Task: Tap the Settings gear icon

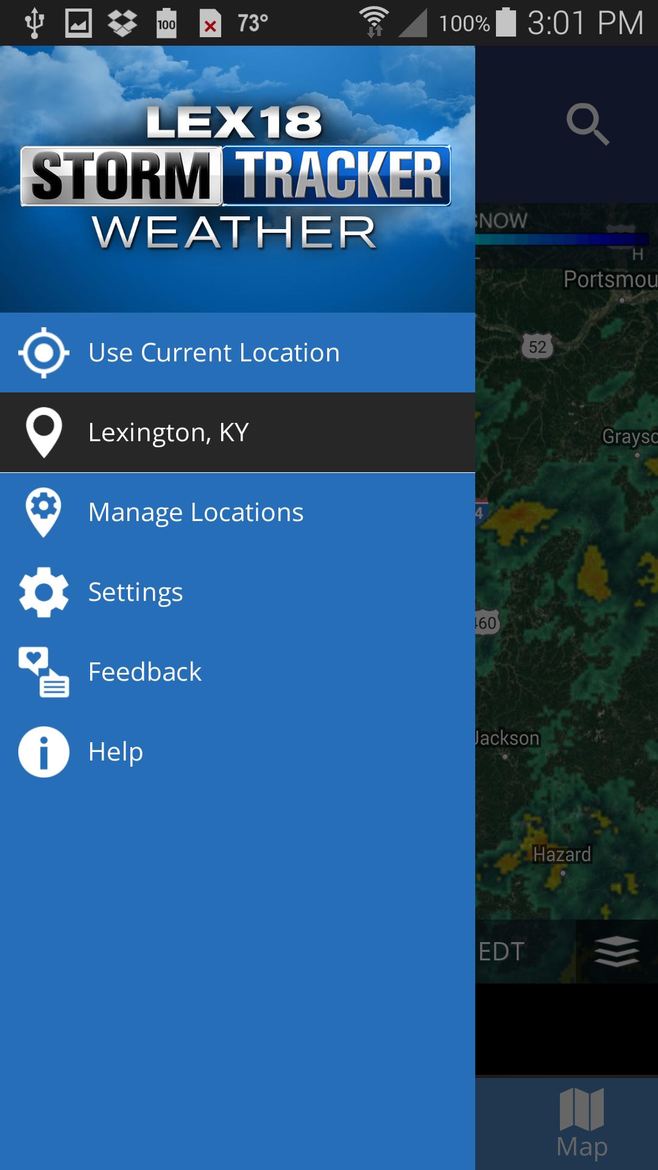Action: click(44, 592)
